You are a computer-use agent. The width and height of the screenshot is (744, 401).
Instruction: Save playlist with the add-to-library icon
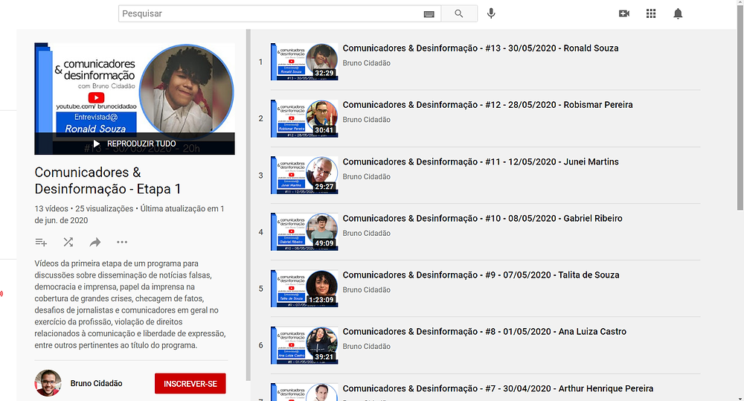[41, 243]
